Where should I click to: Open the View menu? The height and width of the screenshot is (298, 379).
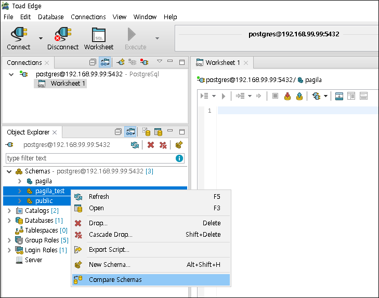120,17
